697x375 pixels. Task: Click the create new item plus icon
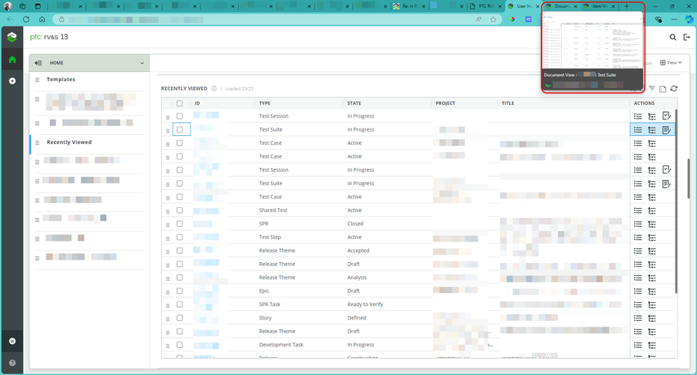click(12, 81)
